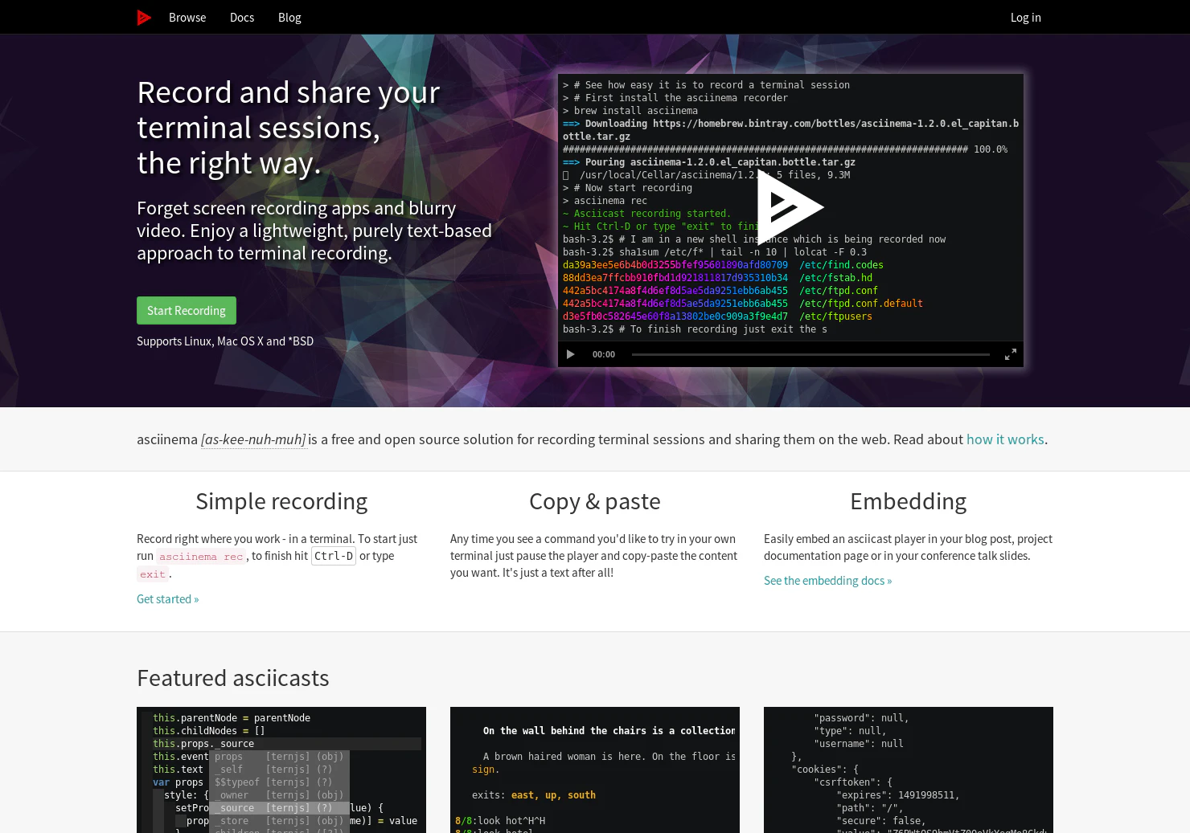The height and width of the screenshot is (833, 1190).
Task: Click the "asciinema rec" code snippet
Action: pyautogui.click(x=201, y=557)
